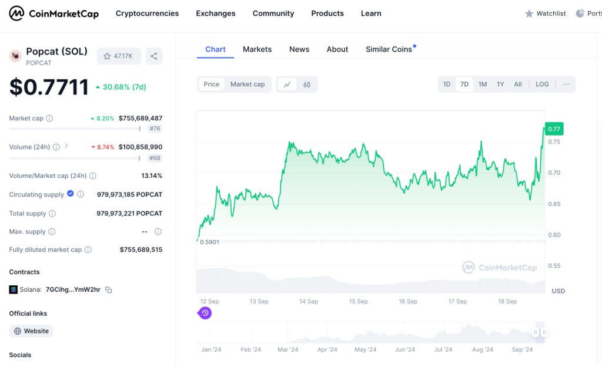Click the share icon next to Popcat

153,56
